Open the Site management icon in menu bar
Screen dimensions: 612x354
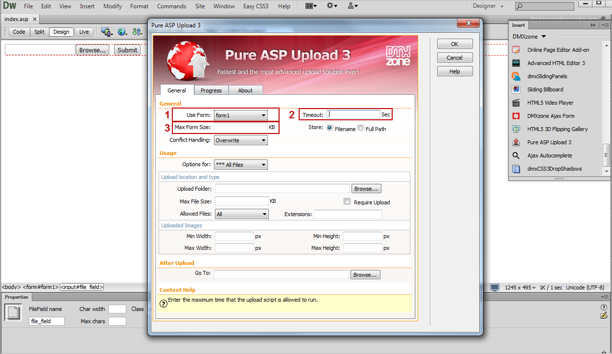[x=353, y=6]
